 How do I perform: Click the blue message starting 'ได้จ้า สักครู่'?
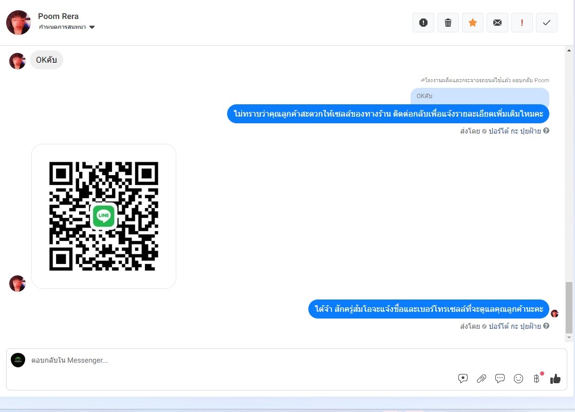(x=429, y=309)
